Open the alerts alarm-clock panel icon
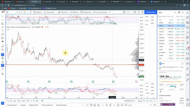 (x=188, y=18)
